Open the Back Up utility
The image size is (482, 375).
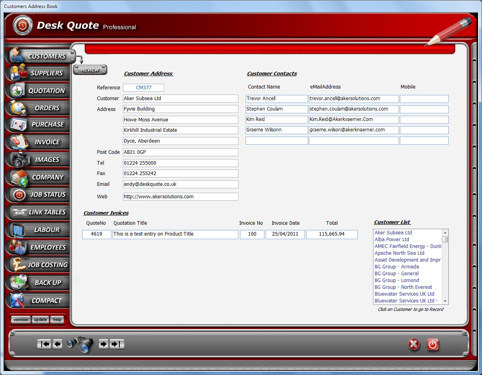tap(38, 282)
